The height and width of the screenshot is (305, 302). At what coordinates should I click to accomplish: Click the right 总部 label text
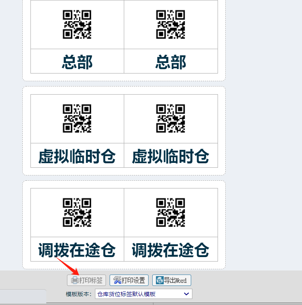pyautogui.click(x=170, y=62)
